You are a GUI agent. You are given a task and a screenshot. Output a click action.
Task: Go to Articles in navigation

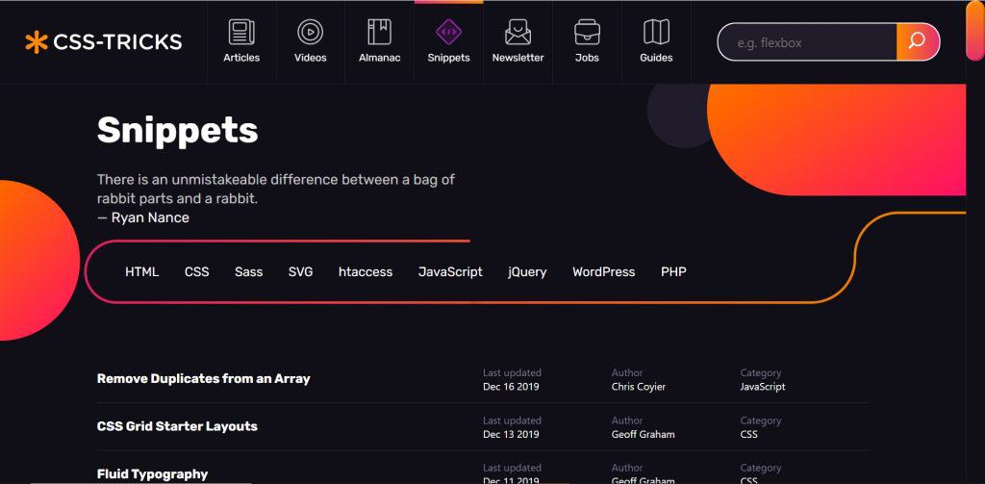241,58
